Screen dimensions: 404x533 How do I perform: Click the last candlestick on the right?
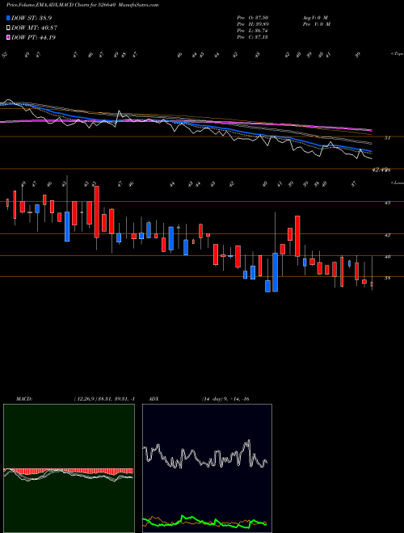(x=372, y=283)
